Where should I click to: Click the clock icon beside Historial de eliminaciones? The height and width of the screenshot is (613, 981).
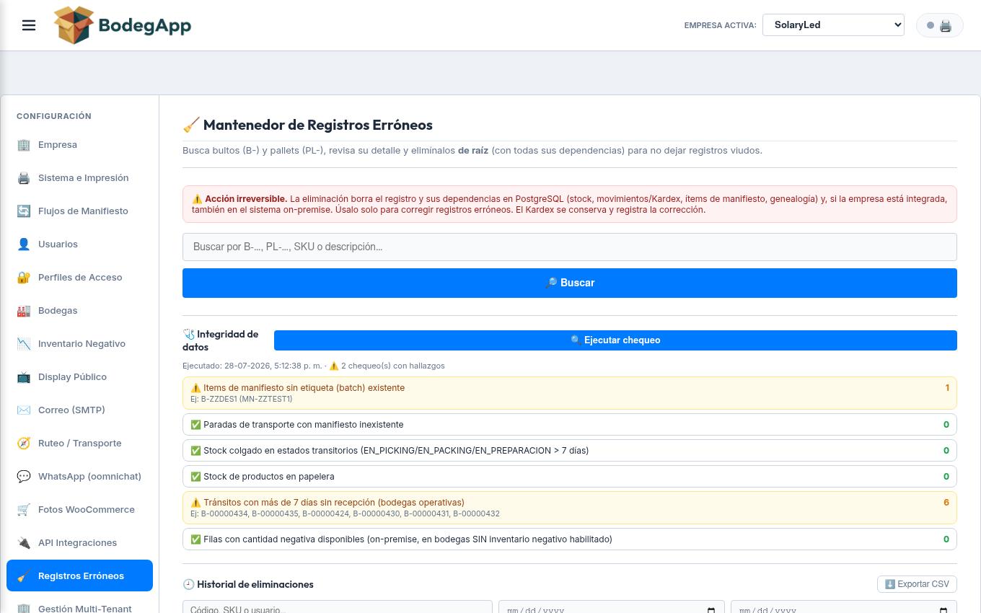189,584
